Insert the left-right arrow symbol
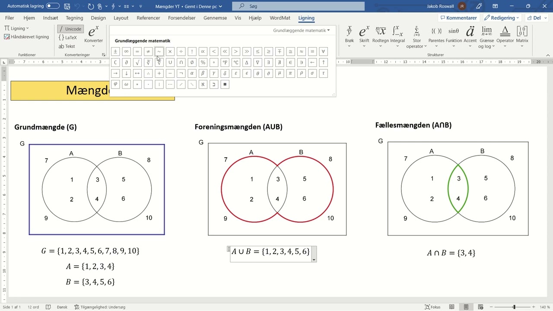The width and height of the screenshot is (553, 311). 137,73
